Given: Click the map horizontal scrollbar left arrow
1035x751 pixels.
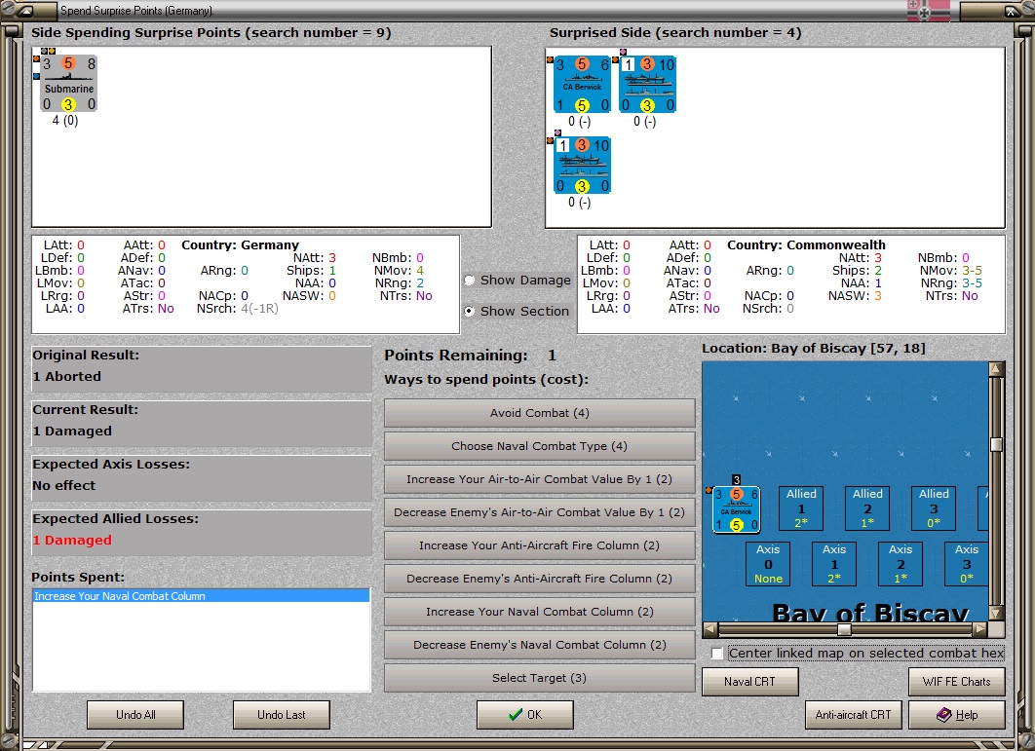Looking at the screenshot, I should point(709,629).
